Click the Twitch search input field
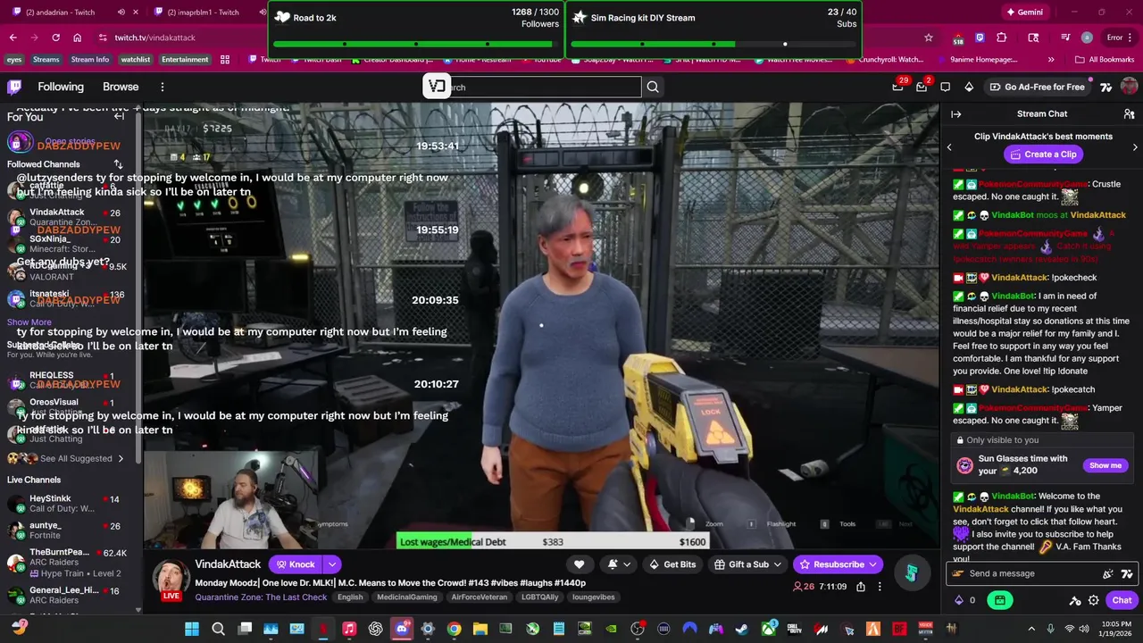The height and width of the screenshot is (643, 1143). tap(532, 87)
